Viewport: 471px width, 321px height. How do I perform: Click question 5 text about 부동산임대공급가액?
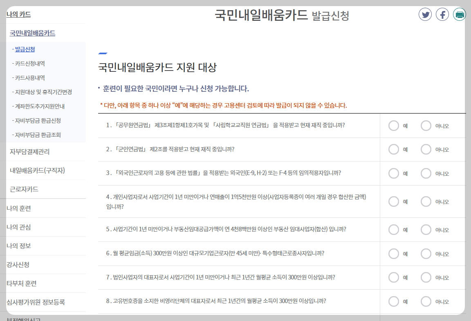click(x=226, y=229)
